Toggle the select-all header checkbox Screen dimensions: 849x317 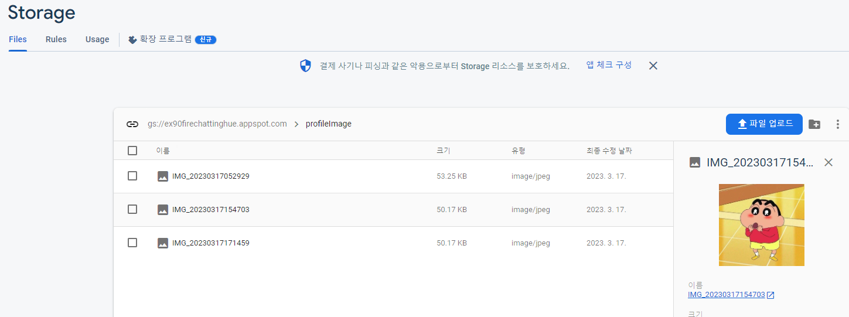pyautogui.click(x=132, y=151)
